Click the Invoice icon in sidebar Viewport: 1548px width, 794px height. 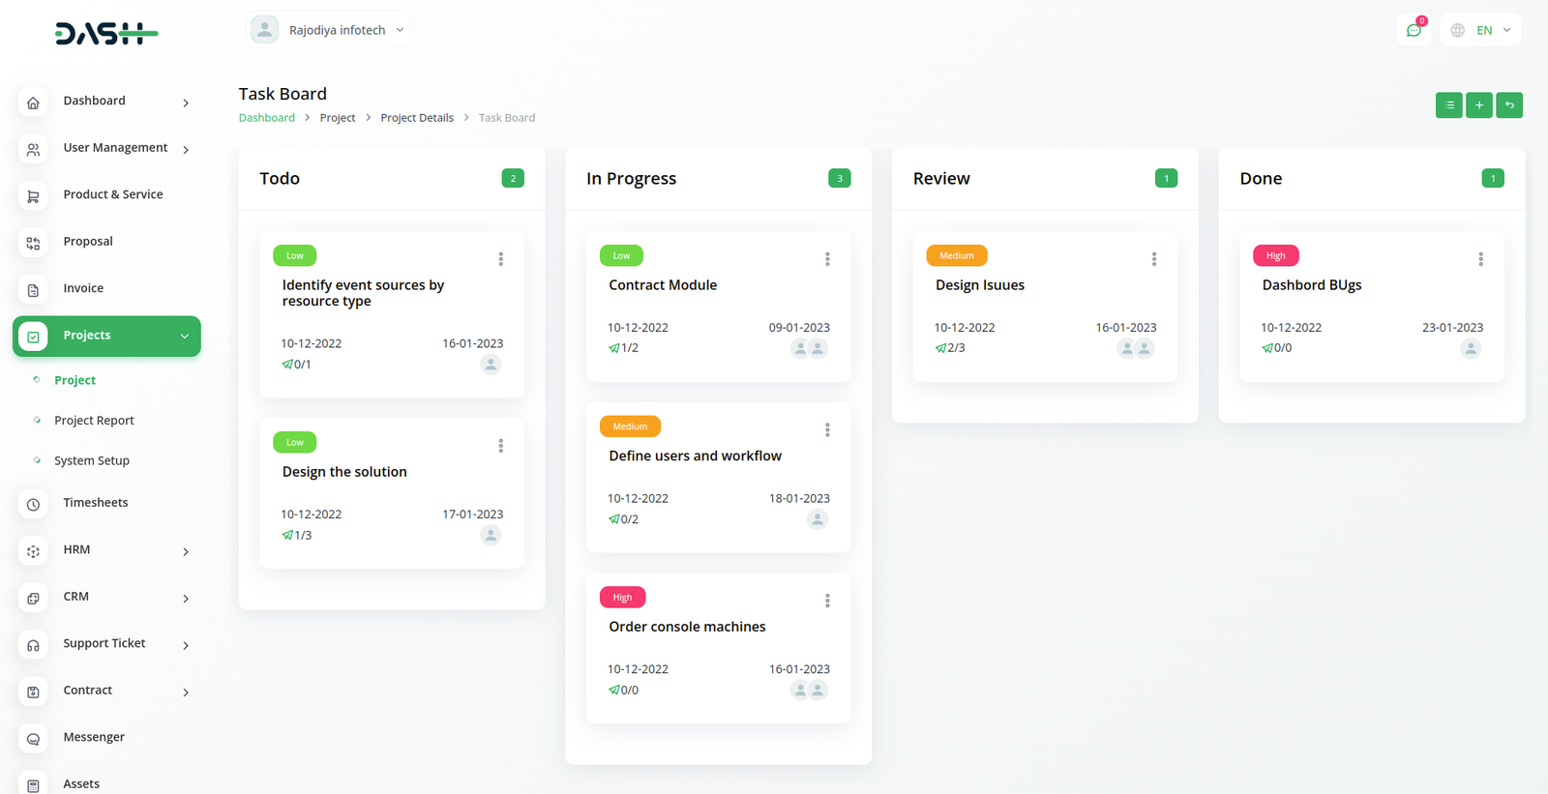tap(33, 289)
